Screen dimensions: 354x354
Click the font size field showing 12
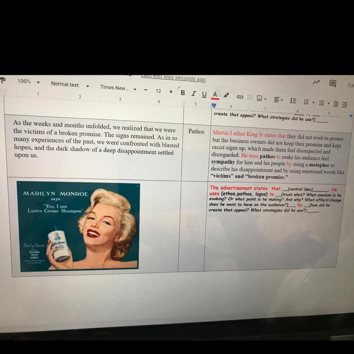158,91
